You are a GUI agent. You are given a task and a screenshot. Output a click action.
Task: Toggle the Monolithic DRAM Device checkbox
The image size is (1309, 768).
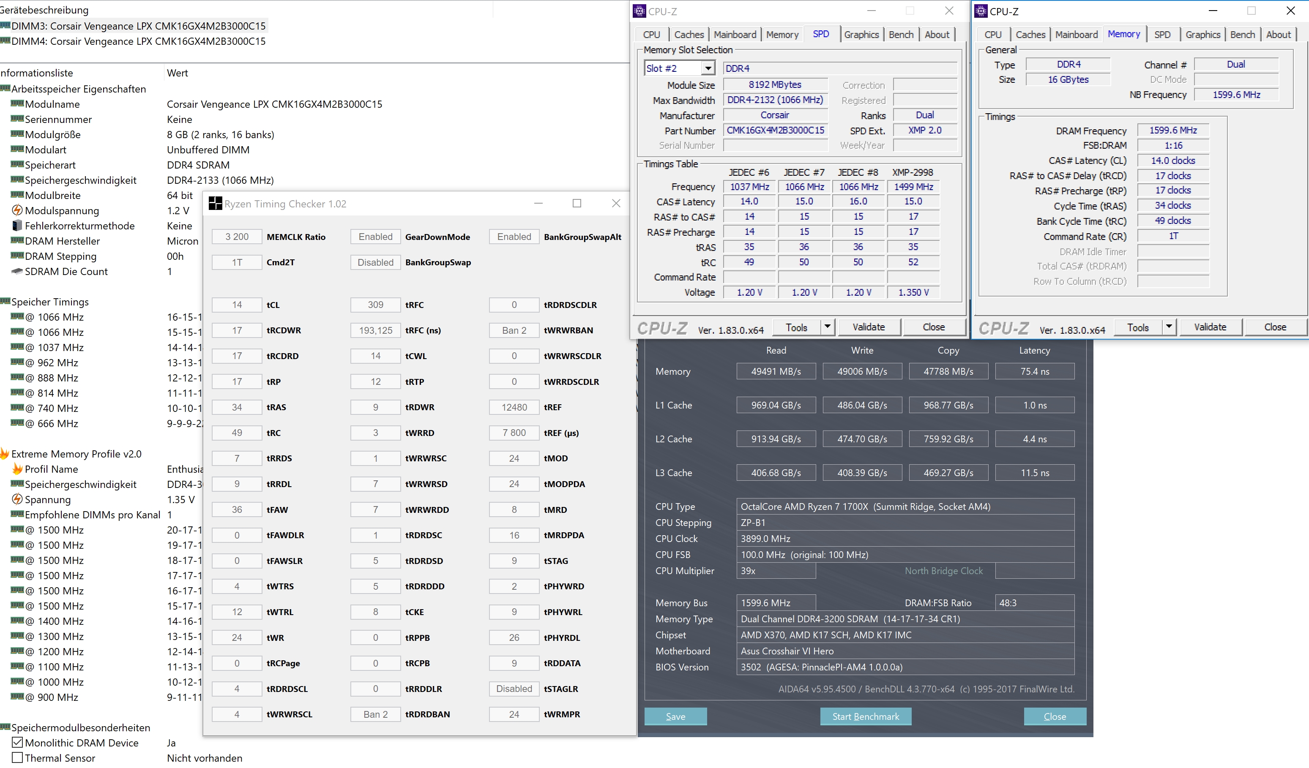17,743
